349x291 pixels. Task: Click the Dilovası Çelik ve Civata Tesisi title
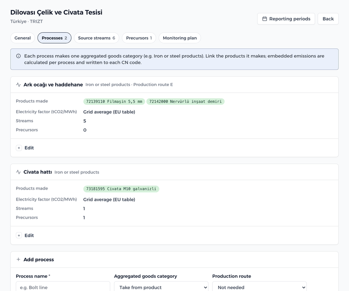pos(56,12)
